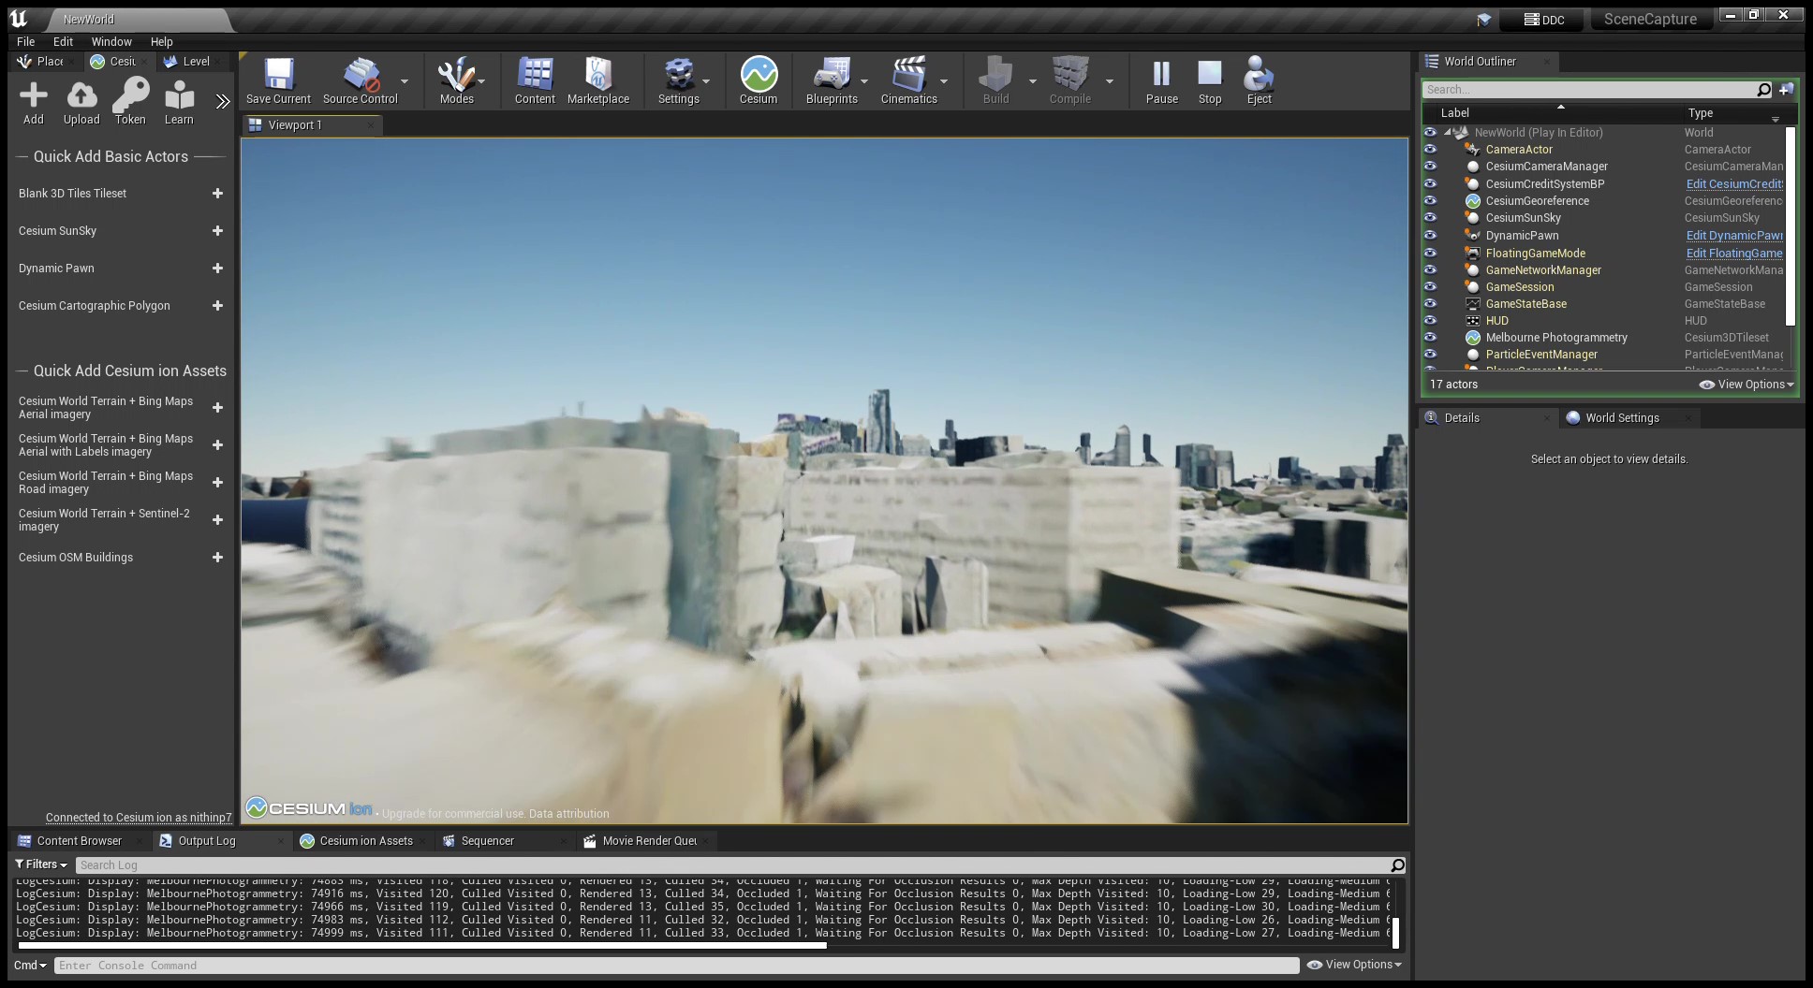Stop the Play In Editor session
Screen dimensions: 1813x988
pyautogui.click(x=1209, y=80)
